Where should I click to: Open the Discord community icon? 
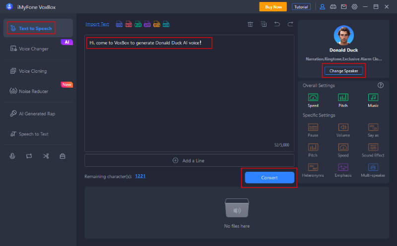(333, 7)
